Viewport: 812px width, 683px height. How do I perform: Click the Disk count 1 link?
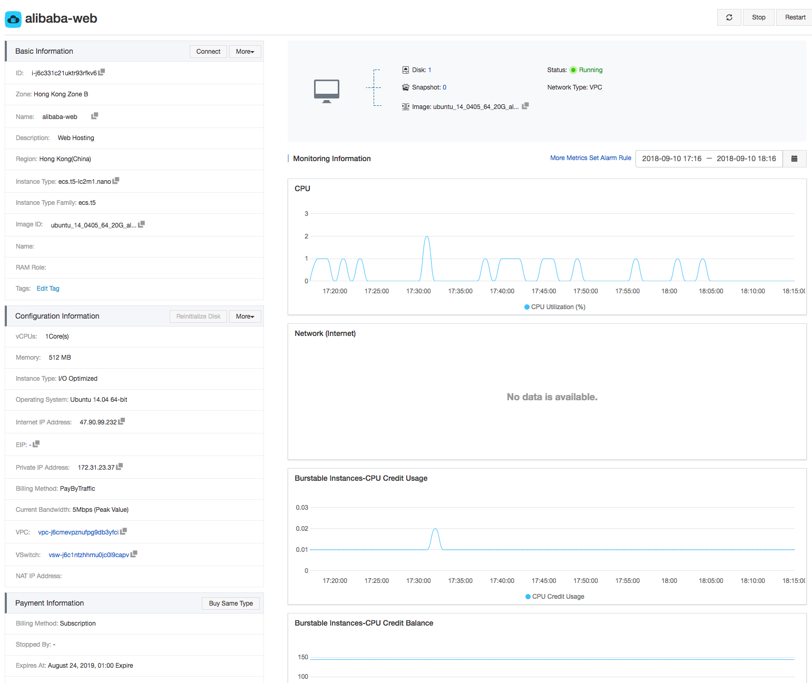(429, 70)
